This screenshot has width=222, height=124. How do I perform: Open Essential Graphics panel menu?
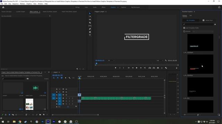(x=194, y=12)
